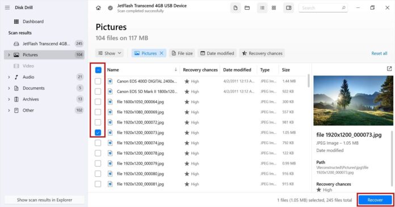This screenshot has height=207, width=395.
Task: Check the box for file 1920x1080_000069.jpg
Action: tap(98, 112)
